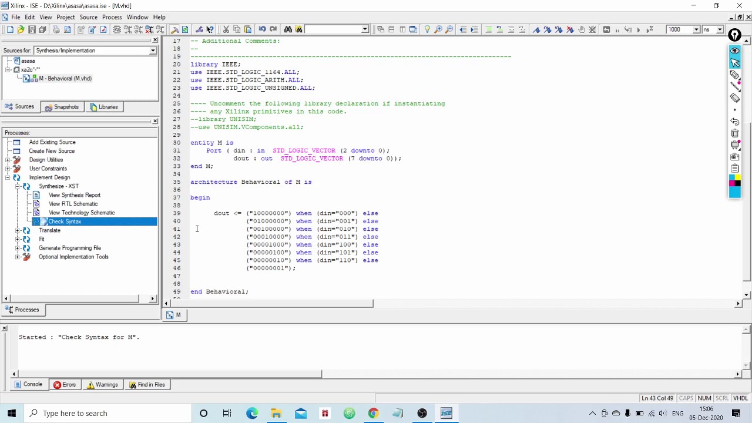Click the Paste clipboard icon

coord(248,29)
